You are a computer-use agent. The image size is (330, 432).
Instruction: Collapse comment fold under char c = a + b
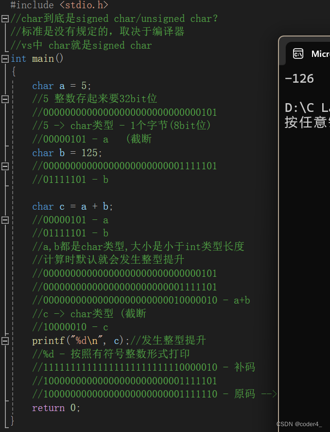(x=5, y=220)
